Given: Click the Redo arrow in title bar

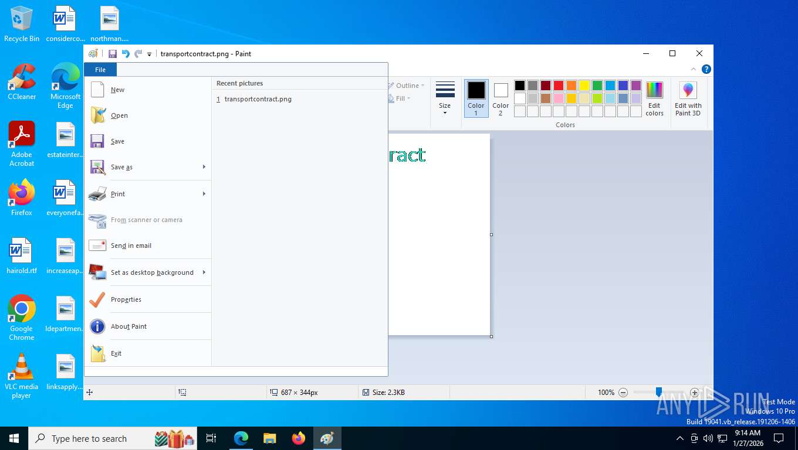Looking at the screenshot, I should tap(138, 54).
